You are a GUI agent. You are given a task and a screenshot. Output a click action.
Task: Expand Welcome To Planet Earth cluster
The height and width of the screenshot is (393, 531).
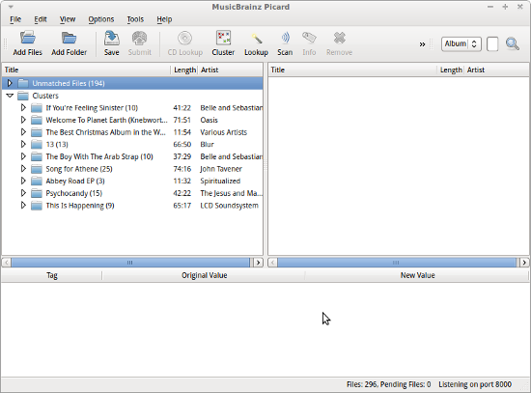23,120
